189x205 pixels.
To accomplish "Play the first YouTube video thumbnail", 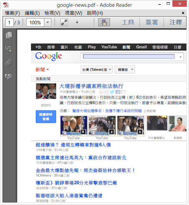I will [x=74, y=125].
